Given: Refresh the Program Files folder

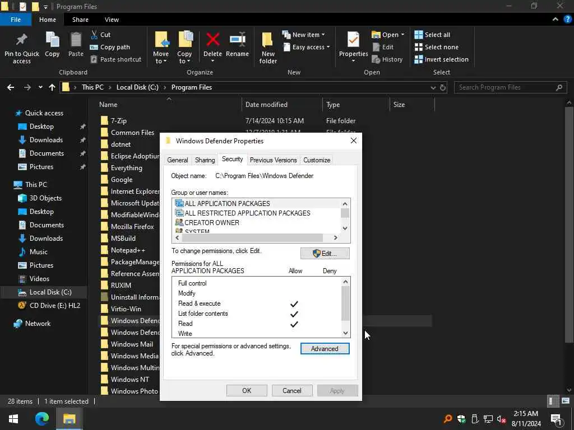Looking at the screenshot, I should tap(443, 88).
